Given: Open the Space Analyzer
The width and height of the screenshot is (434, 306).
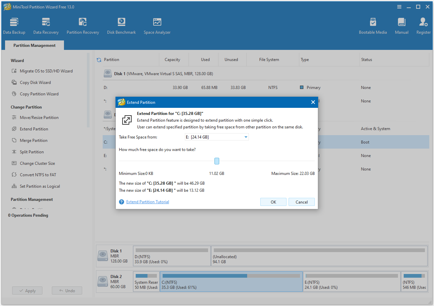Looking at the screenshot, I should point(157,25).
